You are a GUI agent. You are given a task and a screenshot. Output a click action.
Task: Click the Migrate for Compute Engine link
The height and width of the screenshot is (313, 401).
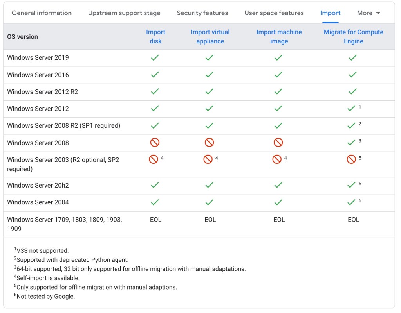click(x=353, y=37)
